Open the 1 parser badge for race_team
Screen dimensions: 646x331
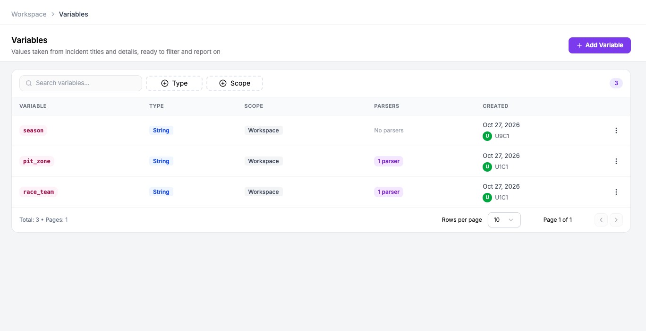389,192
